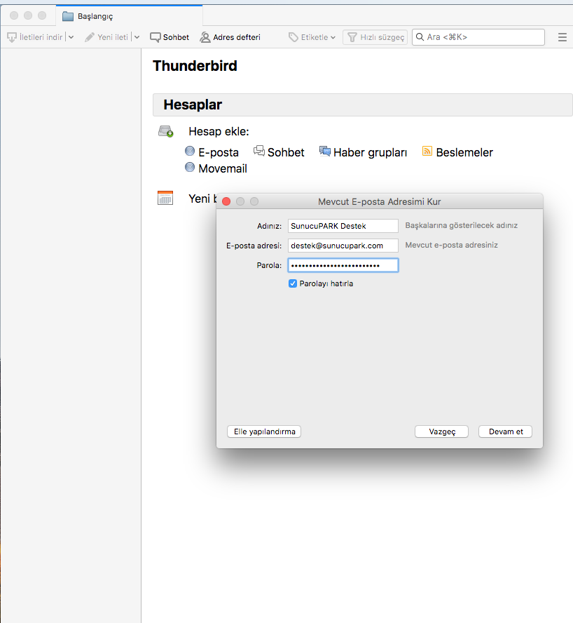The image size is (573, 623).
Task: Click the Vazgeç cancel button
Action: click(x=441, y=431)
